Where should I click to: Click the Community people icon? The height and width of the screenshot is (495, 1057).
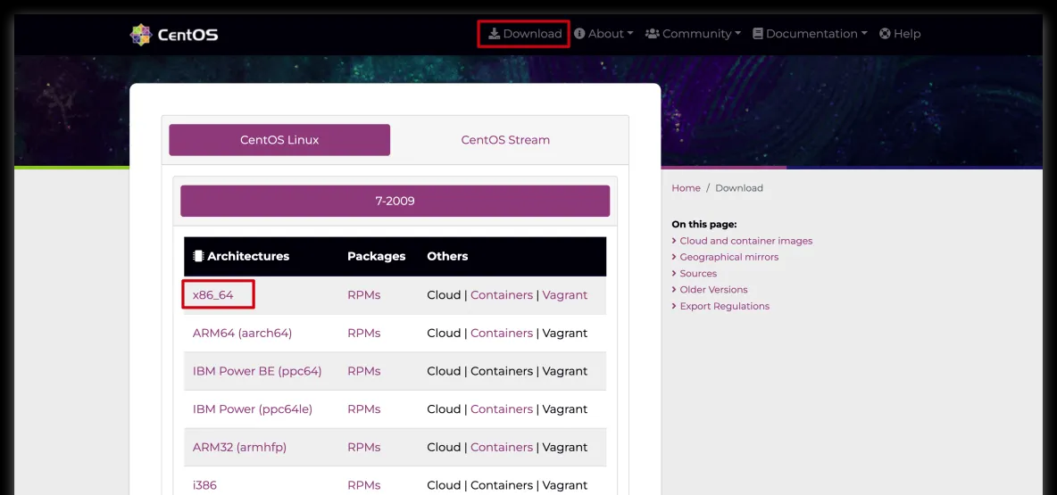point(652,34)
